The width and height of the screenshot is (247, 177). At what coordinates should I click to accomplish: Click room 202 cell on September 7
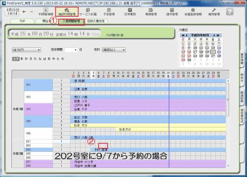[103, 145]
